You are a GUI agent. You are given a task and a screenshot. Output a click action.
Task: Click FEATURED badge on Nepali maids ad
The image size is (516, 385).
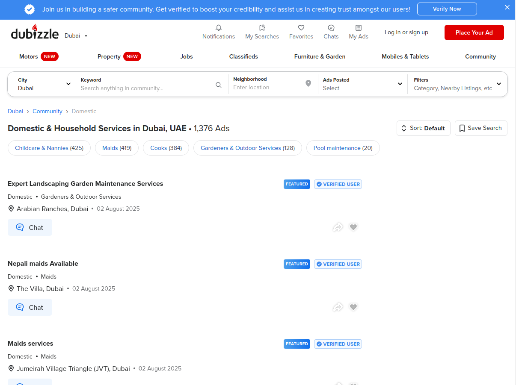(297, 264)
